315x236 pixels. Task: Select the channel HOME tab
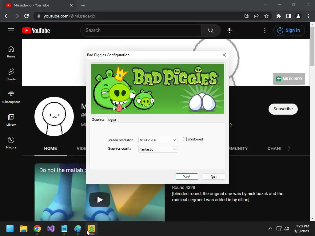[x=50, y=148]
